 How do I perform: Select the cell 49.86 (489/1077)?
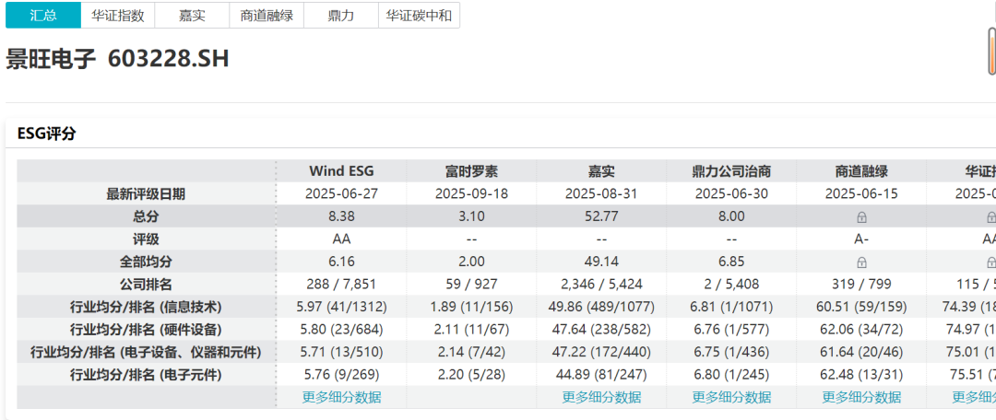pos(601,307)
